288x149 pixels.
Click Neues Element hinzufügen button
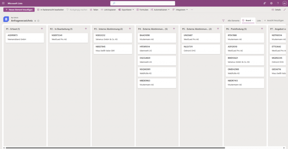[x=19, y=10]
